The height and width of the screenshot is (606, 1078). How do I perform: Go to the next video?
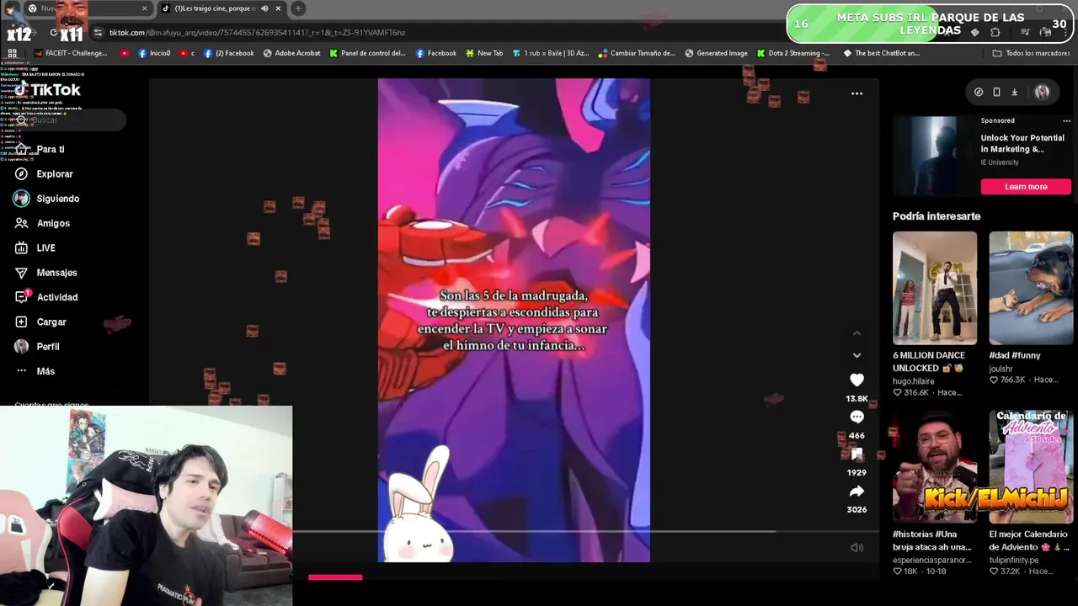point(857,355)
